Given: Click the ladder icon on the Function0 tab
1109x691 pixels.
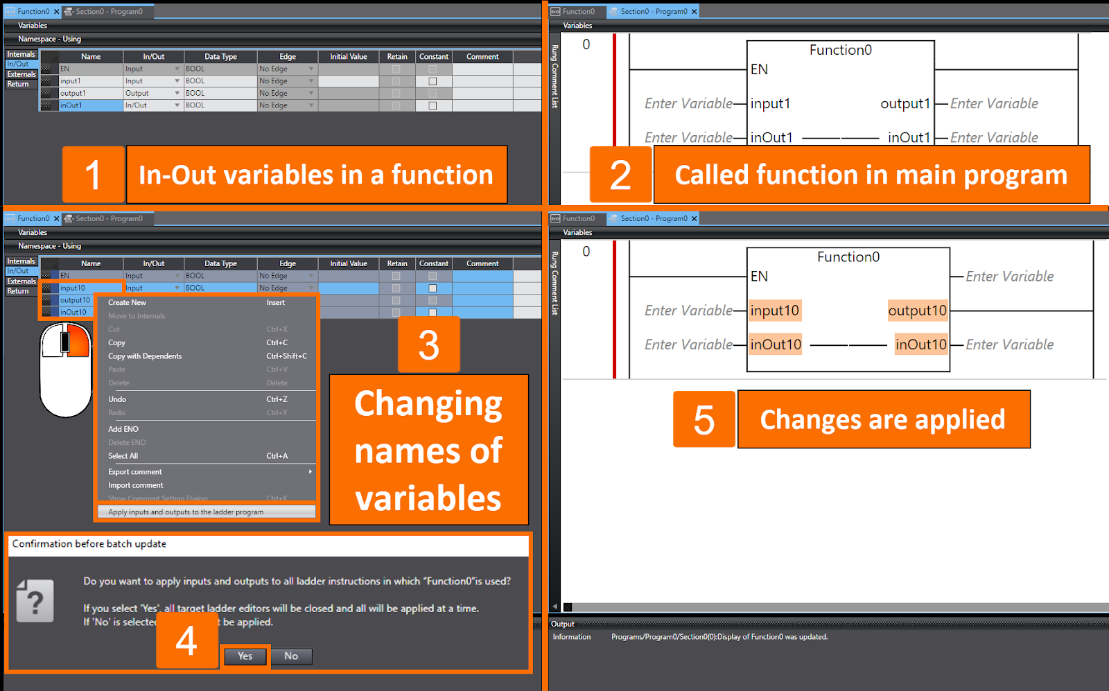Looking at the screenshot, I should coord(10,11).
